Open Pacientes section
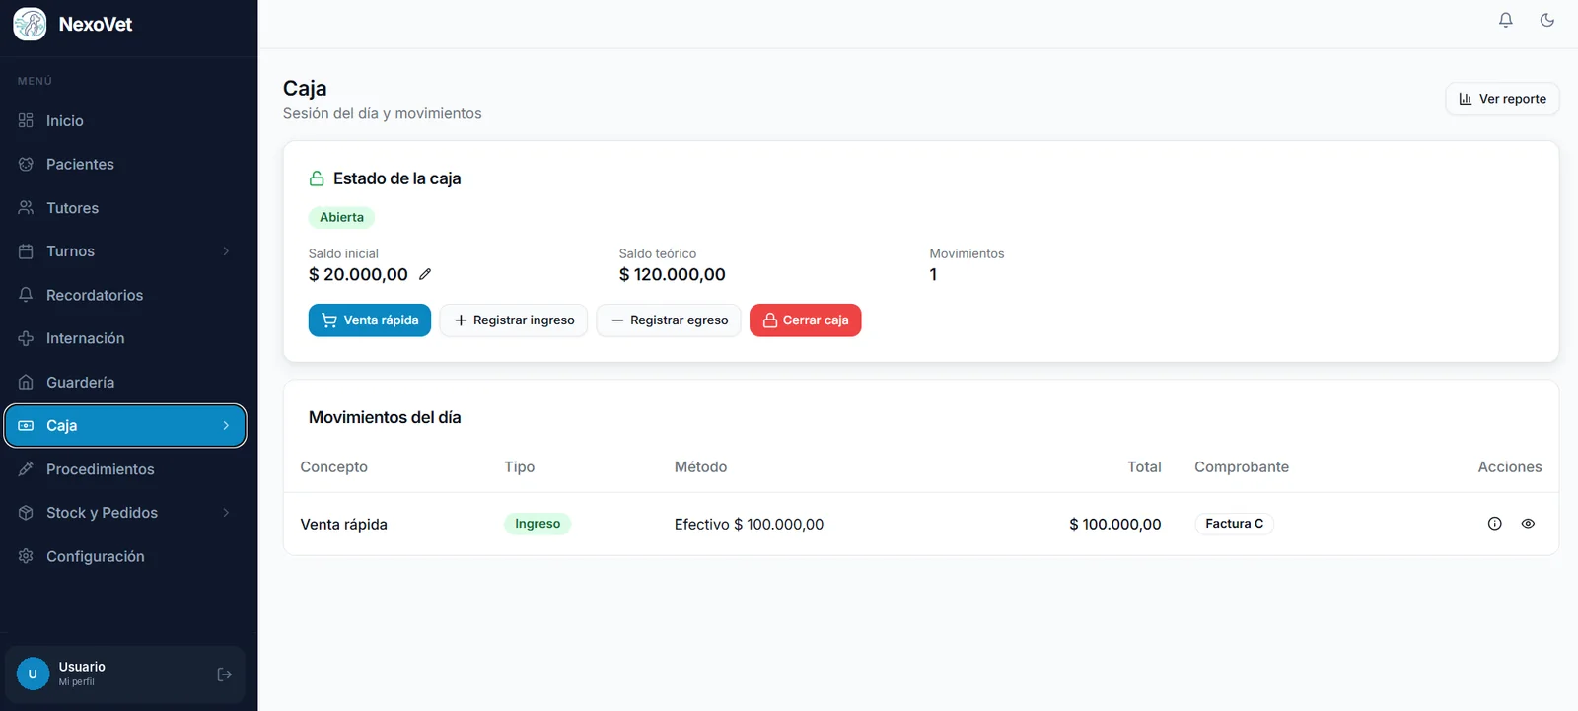 (125, 164)
